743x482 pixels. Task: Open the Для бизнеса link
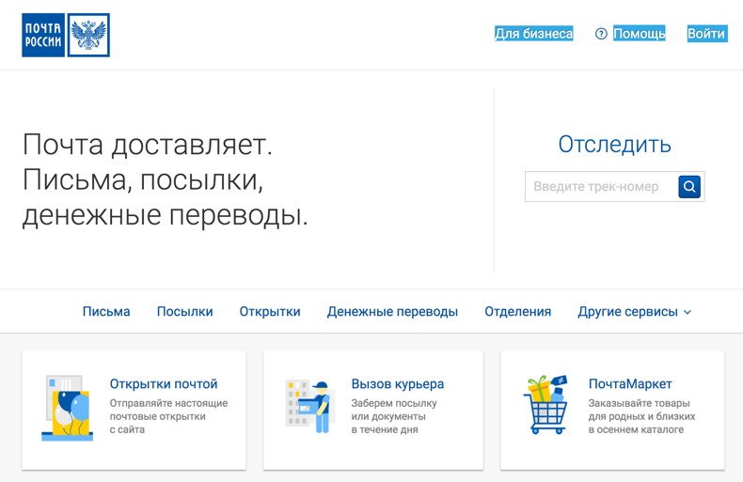click(533, 34)
